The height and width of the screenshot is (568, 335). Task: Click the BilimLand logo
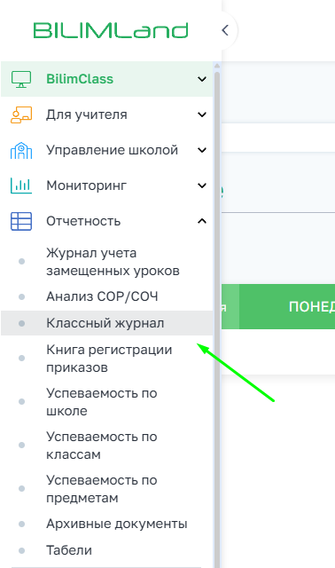(111, 30)
